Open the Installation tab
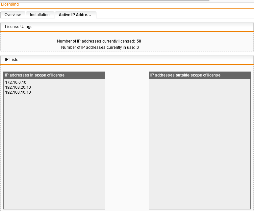Image resolution: width=254 pixels, height=215 pixels. [39, 15]
